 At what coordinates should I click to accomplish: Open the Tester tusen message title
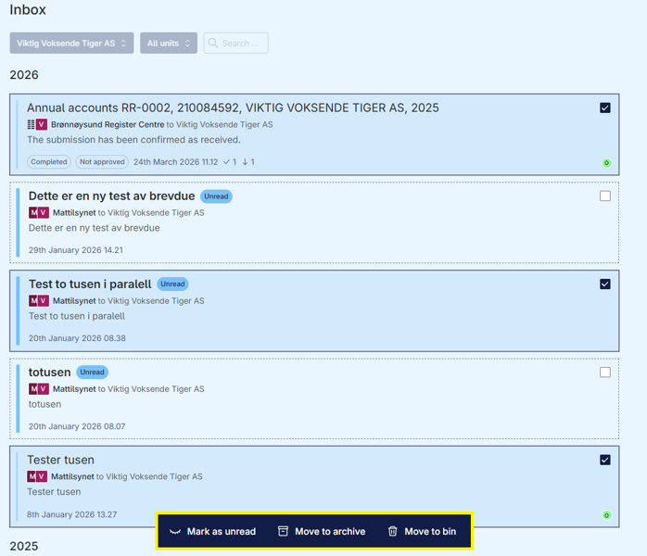(60, 460)
